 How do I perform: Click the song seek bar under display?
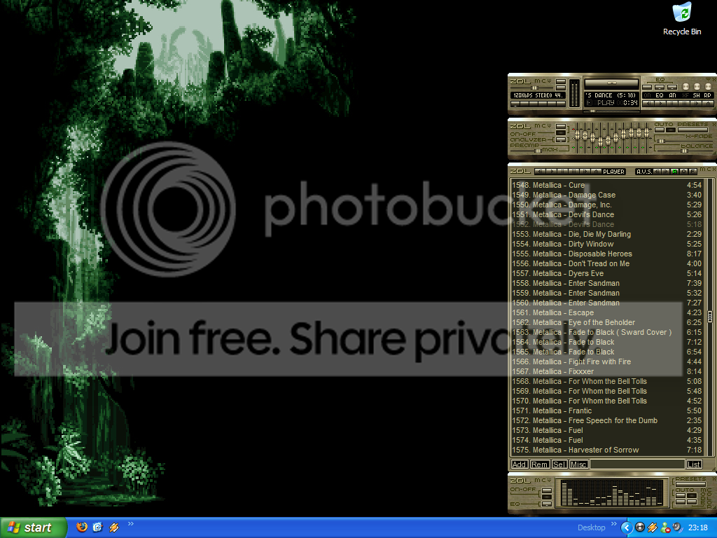(612, 111)
